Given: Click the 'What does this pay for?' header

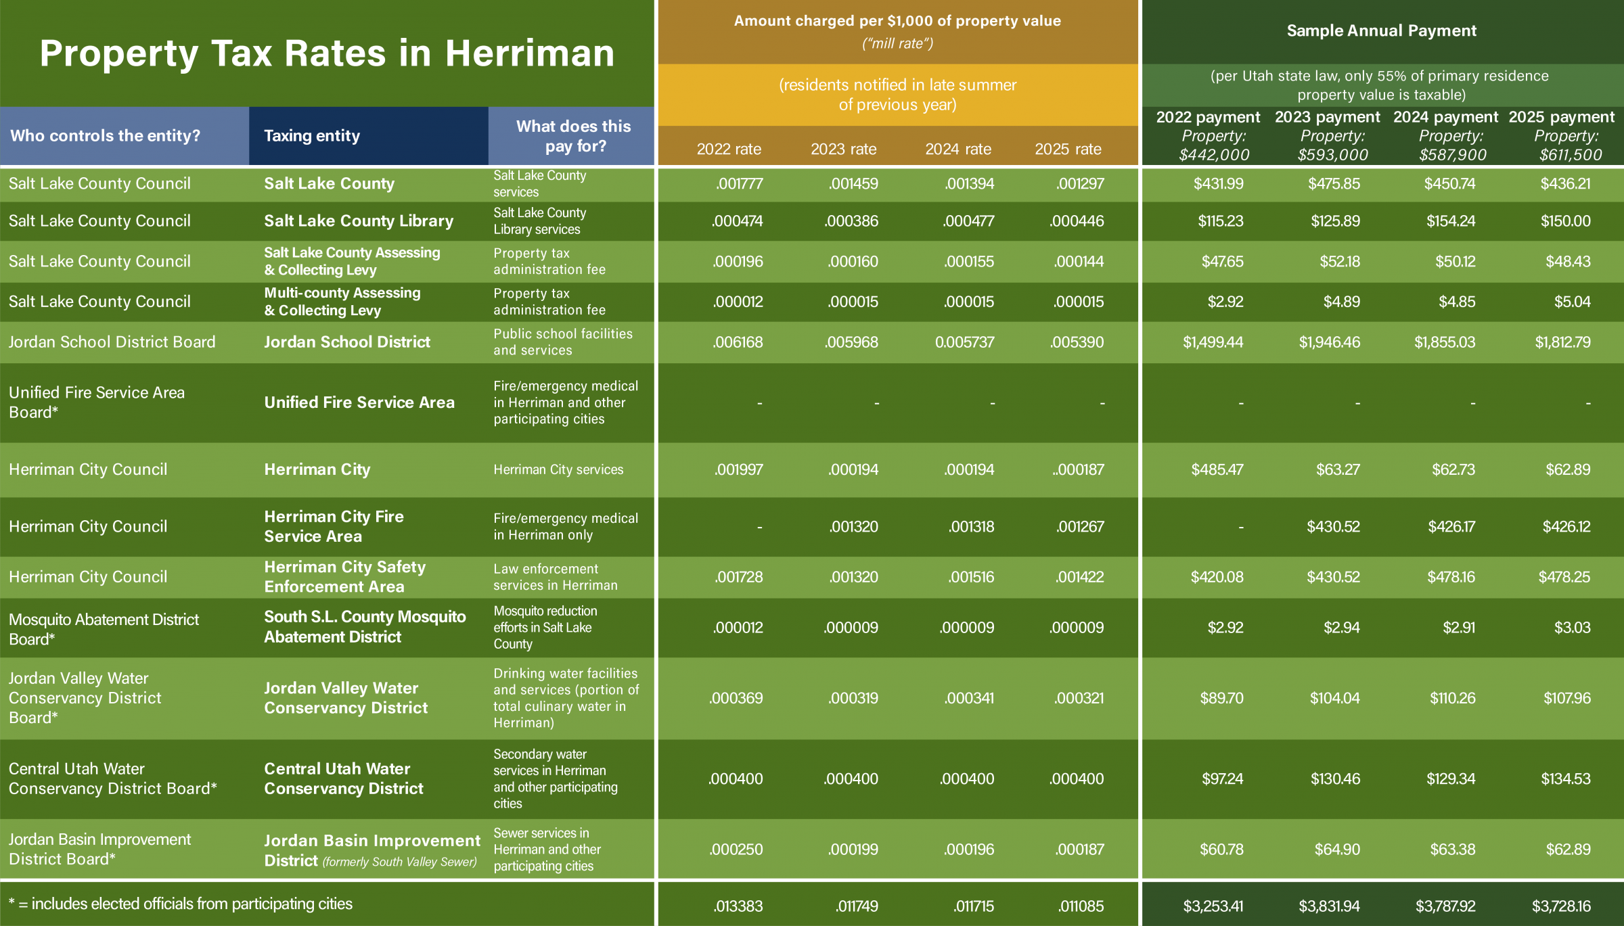Looking at the screenshot, I should [x=574, y=136].
